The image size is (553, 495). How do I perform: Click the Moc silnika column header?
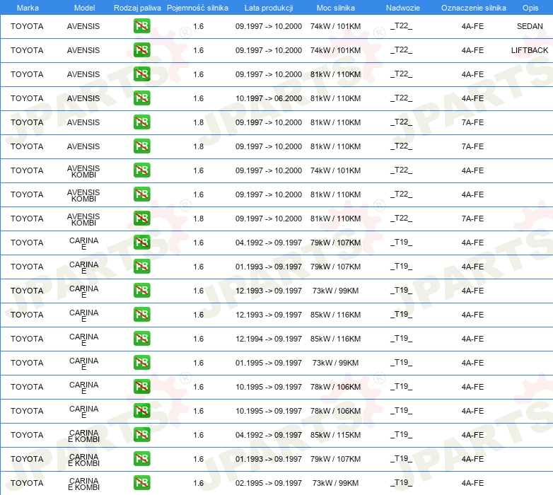click(336, 8)
